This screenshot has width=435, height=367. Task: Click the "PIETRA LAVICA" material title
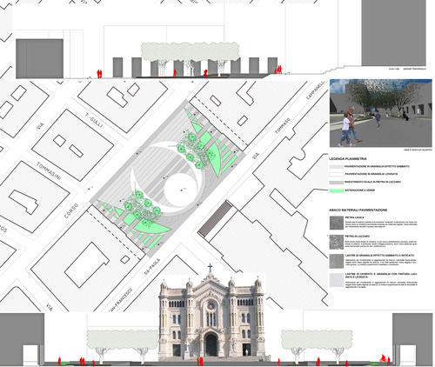354,217
